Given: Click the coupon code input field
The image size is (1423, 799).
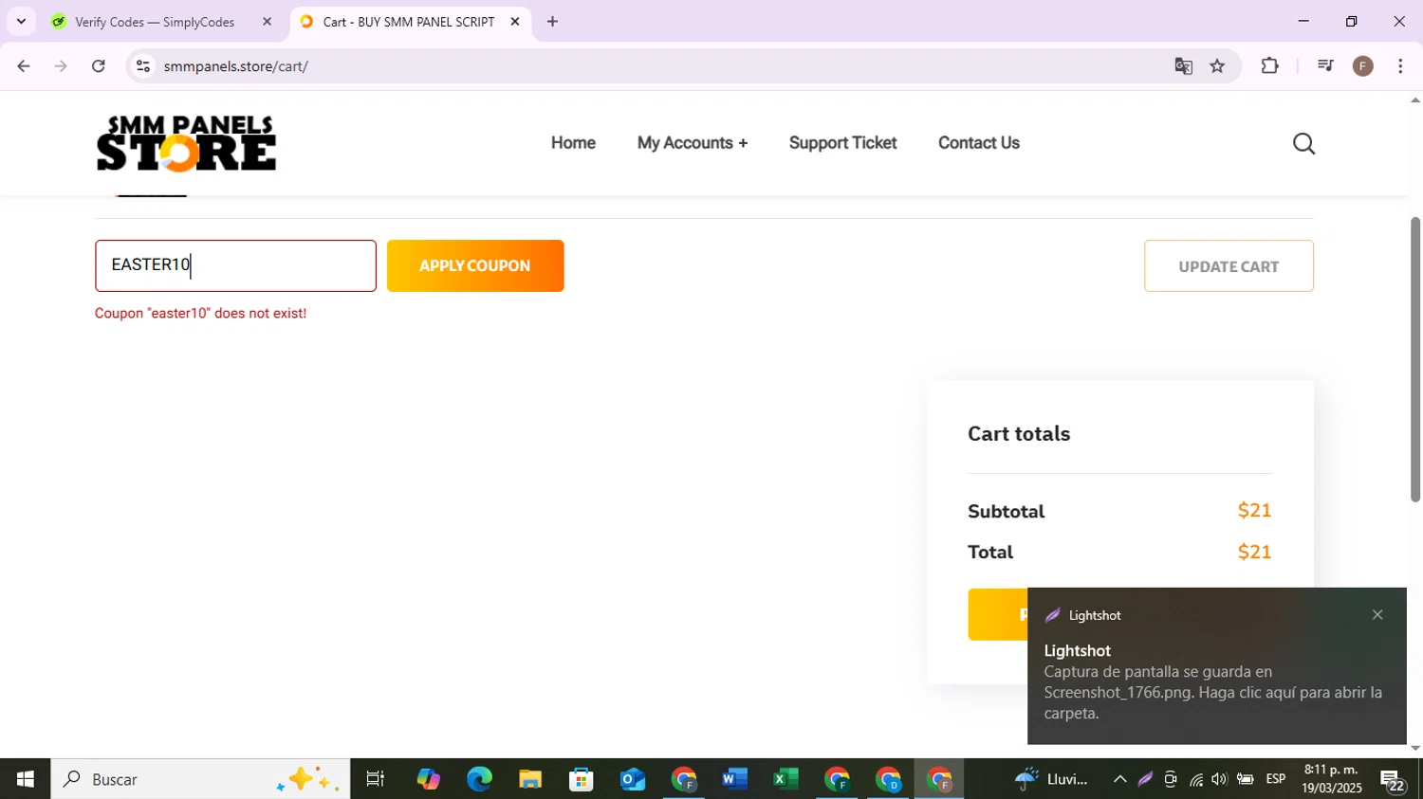Looking at the screenshot, I should 235,265.
